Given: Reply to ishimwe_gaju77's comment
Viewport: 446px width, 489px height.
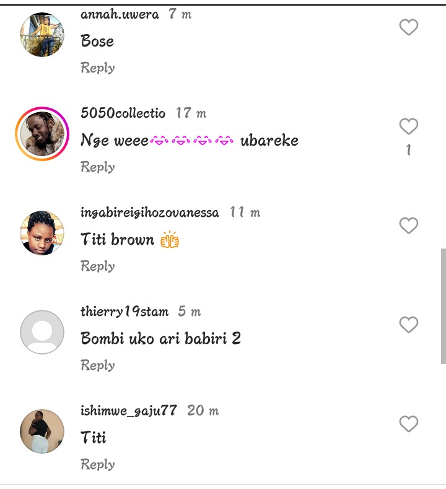Looking at the screenshot, I should [98, 464].
